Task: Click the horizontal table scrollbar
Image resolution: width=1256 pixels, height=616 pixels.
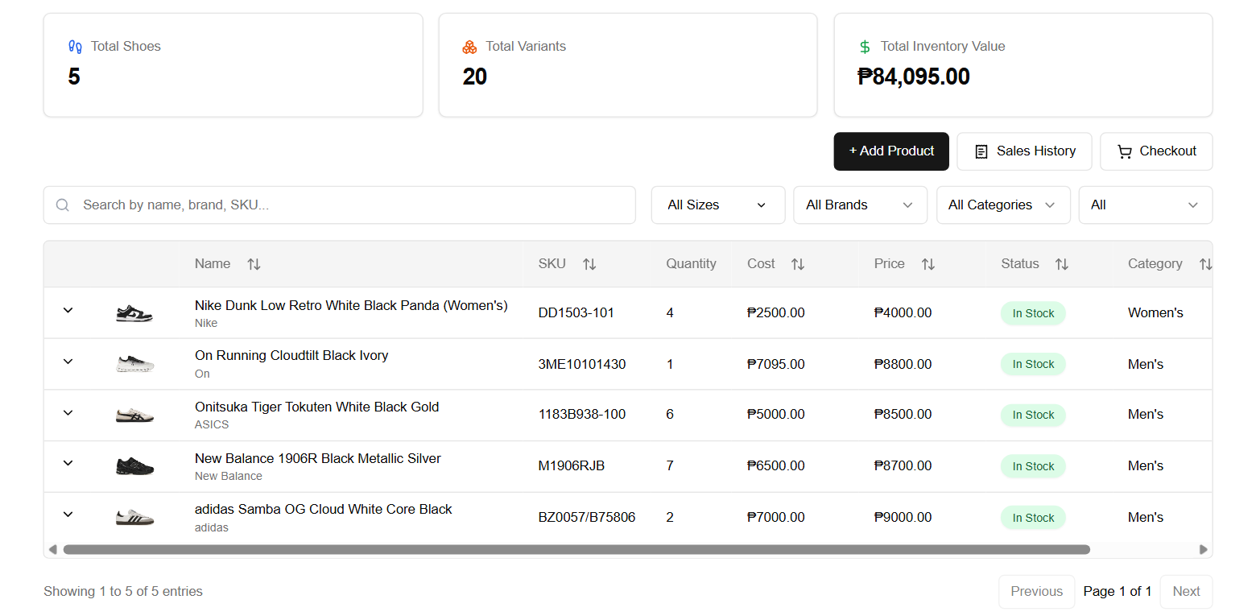Action: pos(576,550)
